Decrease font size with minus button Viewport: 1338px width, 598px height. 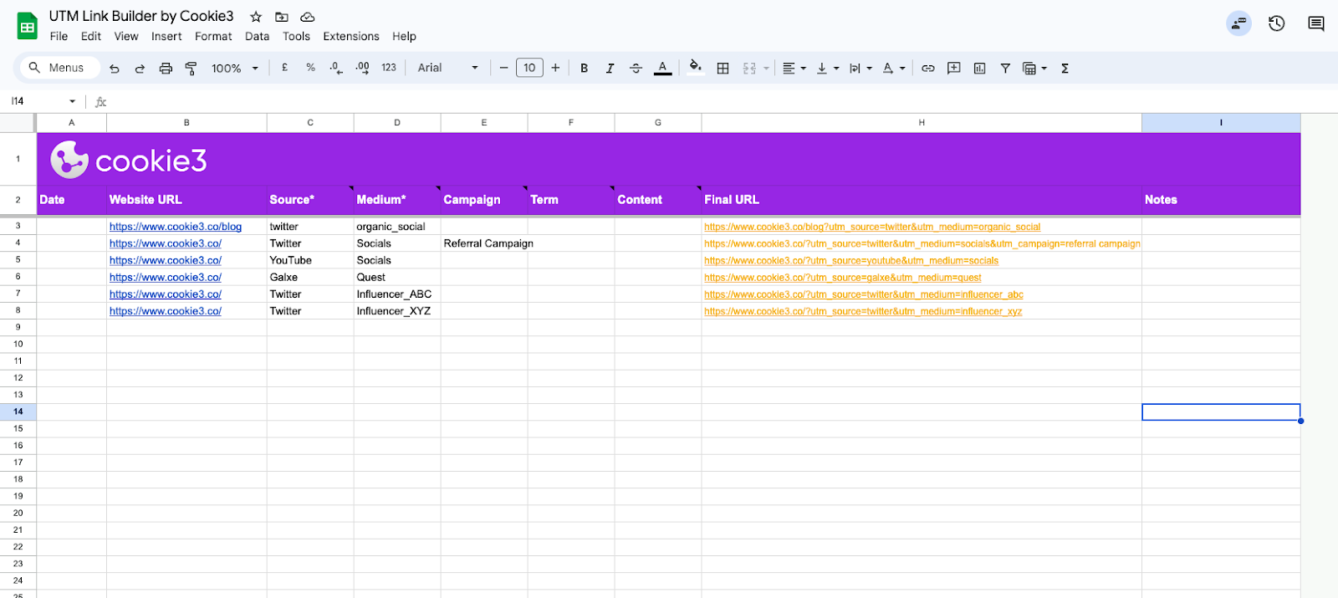pyautogui.click(x=503, y=68)
